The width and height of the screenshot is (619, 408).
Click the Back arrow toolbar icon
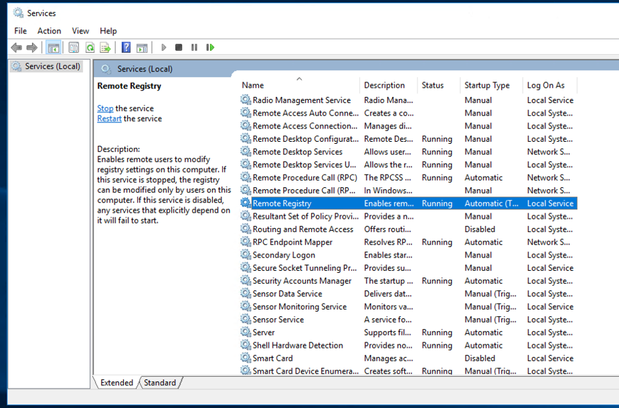coord(16,47)
